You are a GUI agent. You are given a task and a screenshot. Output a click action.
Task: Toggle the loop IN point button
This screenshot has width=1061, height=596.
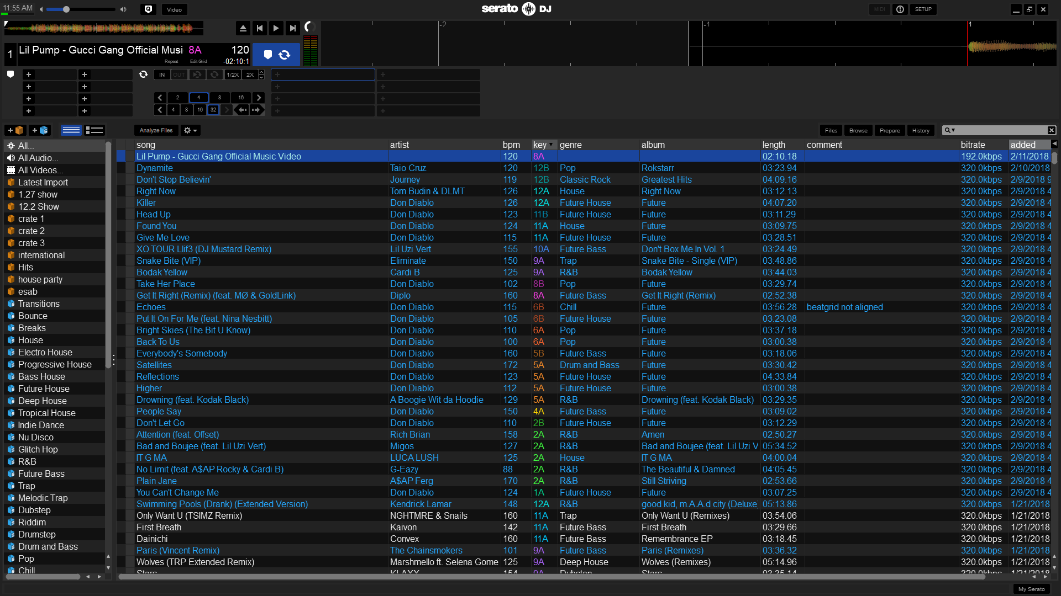[162, 74]
